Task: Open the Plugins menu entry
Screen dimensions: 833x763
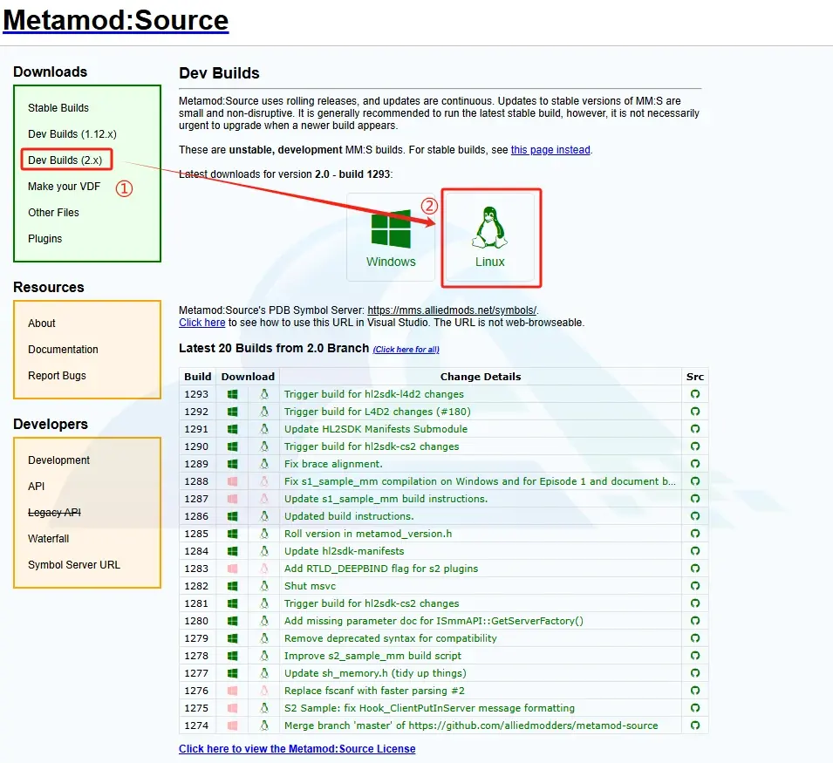Action: [x=44, y=238]
